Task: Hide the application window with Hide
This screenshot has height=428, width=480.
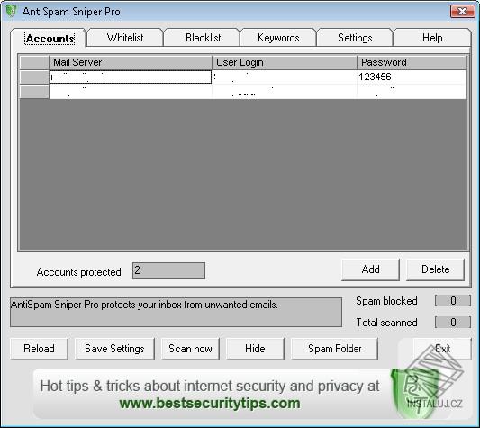Action: click(255, 349)
